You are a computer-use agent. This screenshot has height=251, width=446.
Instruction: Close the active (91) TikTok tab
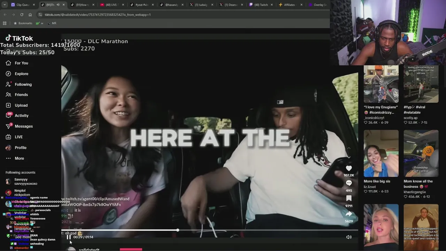click(x=63, y=5)
